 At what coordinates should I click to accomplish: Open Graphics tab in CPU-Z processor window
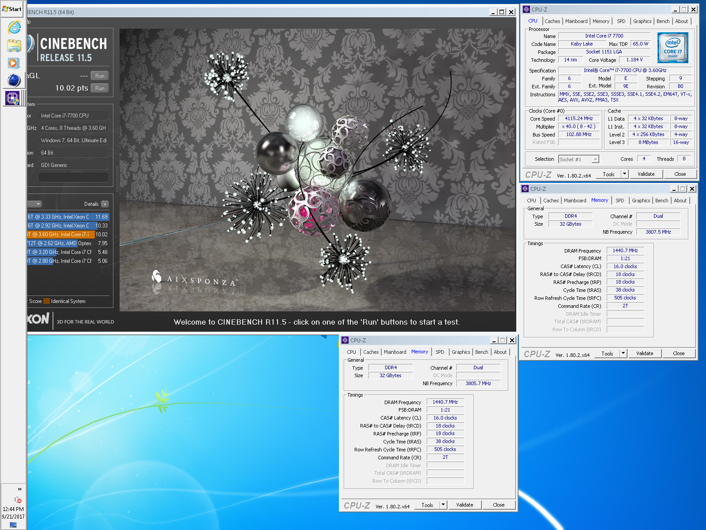pyautogui.click(x=642, y=21)
